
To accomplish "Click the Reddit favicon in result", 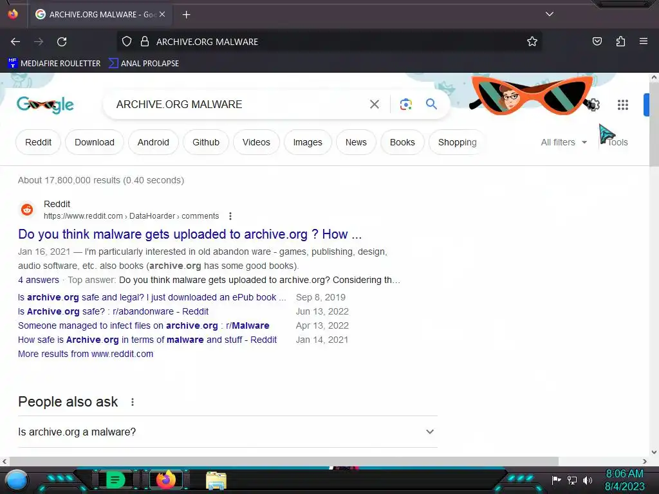I will 27,209.
